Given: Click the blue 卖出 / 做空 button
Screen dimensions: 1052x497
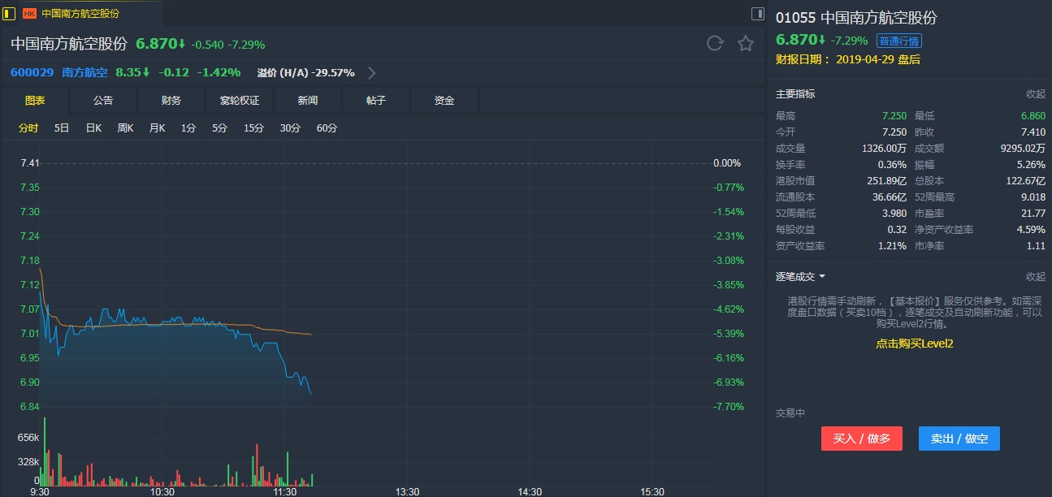Looking at the screenshot, I should click(x=959, y=439).
